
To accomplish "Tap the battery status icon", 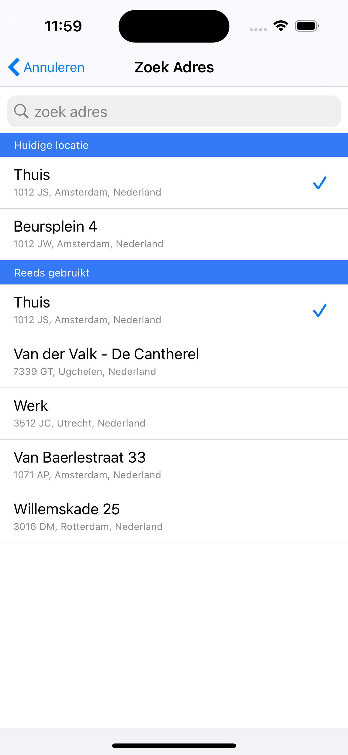I will [307, 26].
